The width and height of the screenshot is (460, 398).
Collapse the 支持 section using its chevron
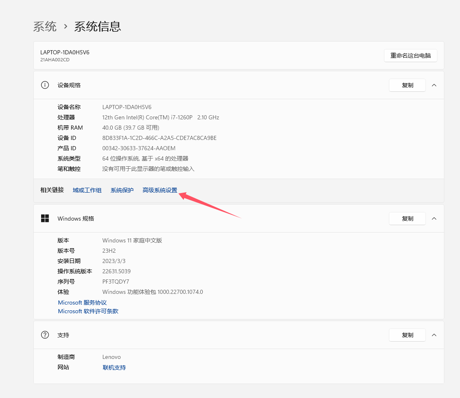(434, 335)
